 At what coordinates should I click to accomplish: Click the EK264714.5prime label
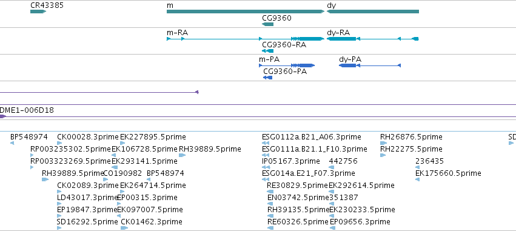pos(153,186)
